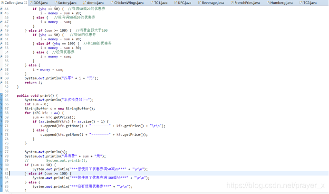This screenshot has height=194, width=329.
Task: Click the gutter marker on line 60
Action: (x=1, y=78)
